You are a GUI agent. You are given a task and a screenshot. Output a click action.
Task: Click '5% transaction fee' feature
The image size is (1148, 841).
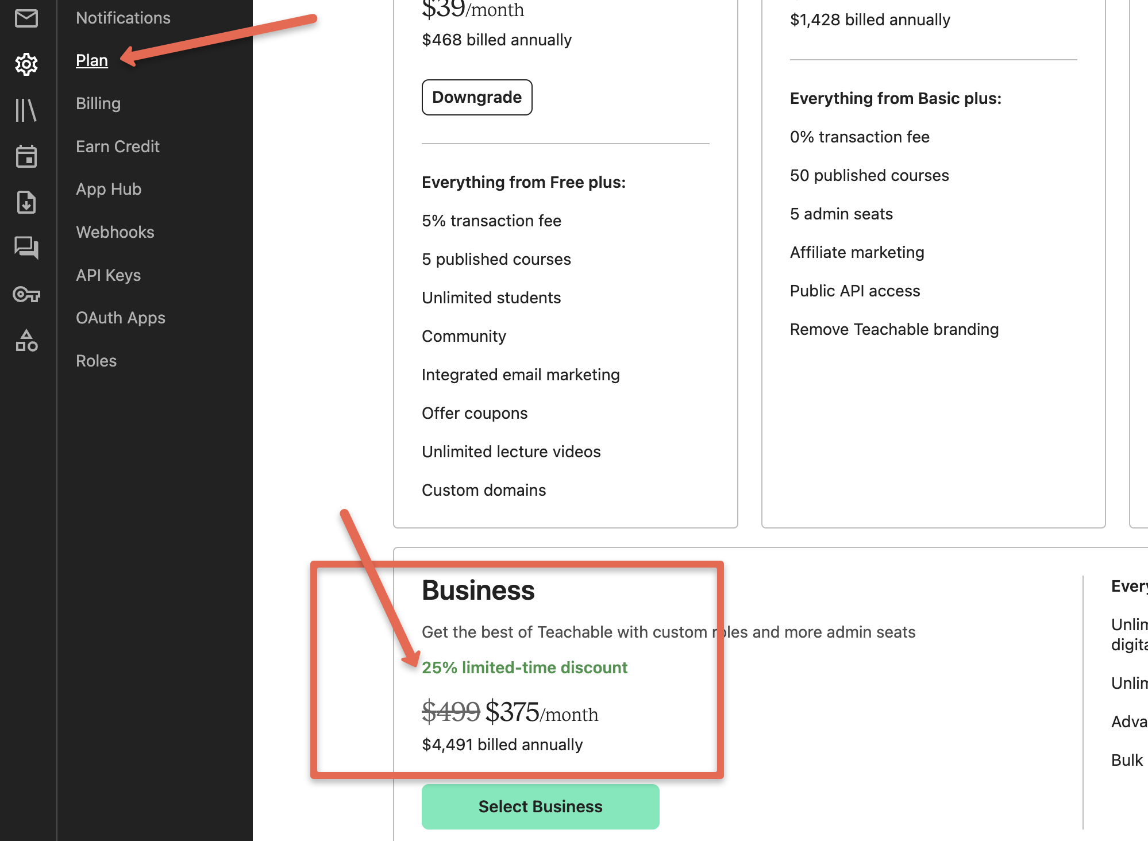click(x=491, y=221)
